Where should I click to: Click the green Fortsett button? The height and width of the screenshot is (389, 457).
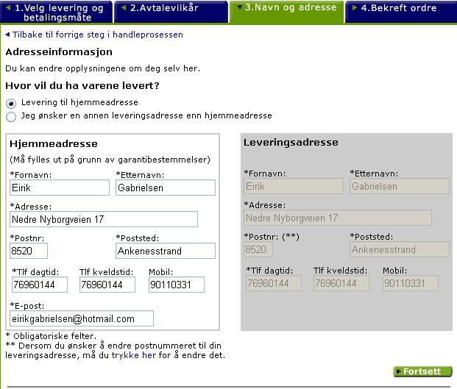[422, 371]
